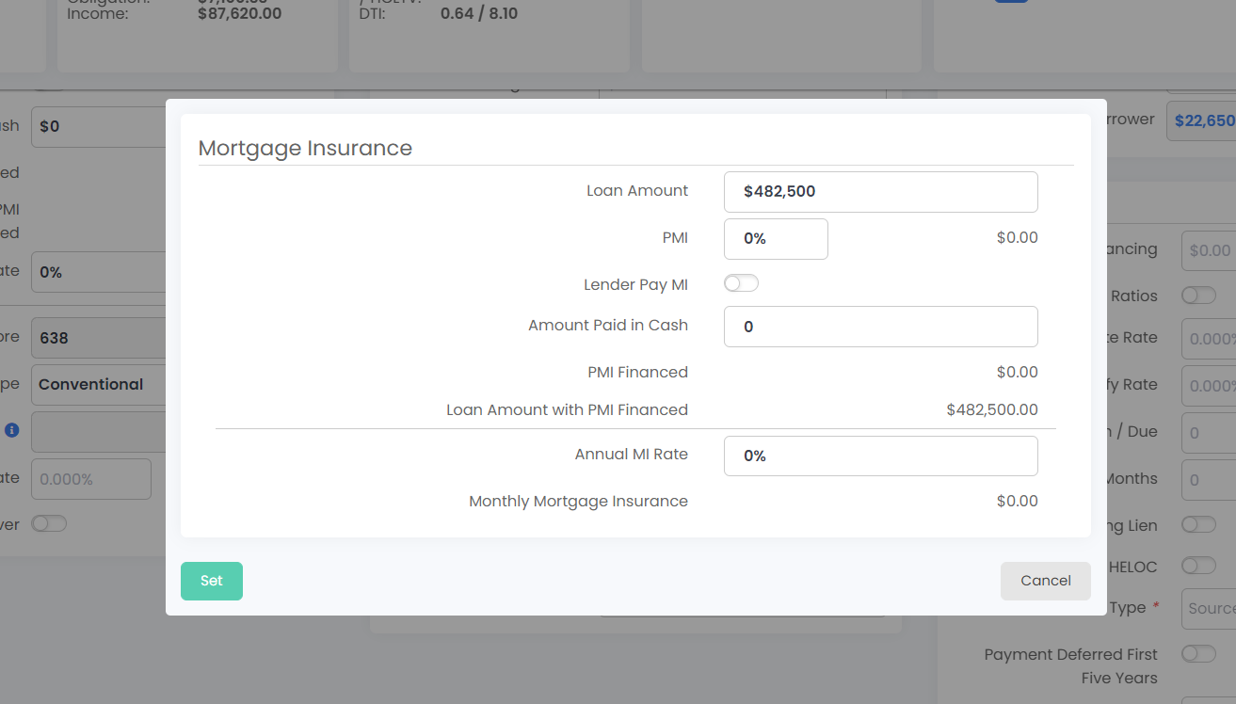Open the background Conventional loan type dropdown
This screenshot has width=1236, height=704.
[x=99, y=385]
